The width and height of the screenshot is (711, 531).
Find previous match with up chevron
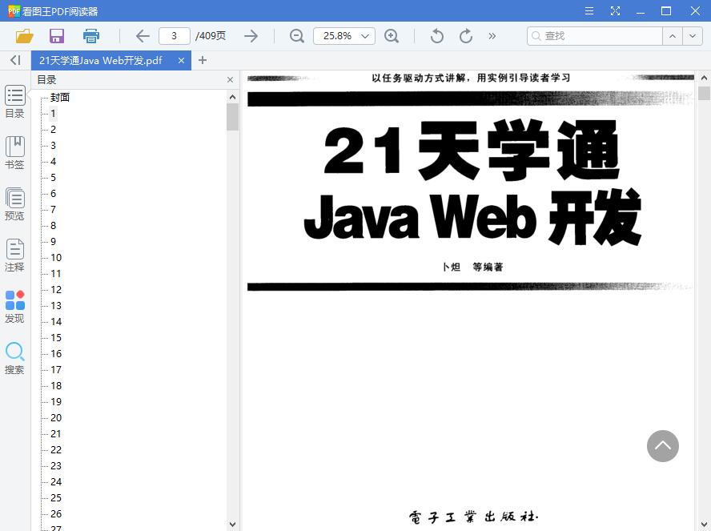coord(673,36)
